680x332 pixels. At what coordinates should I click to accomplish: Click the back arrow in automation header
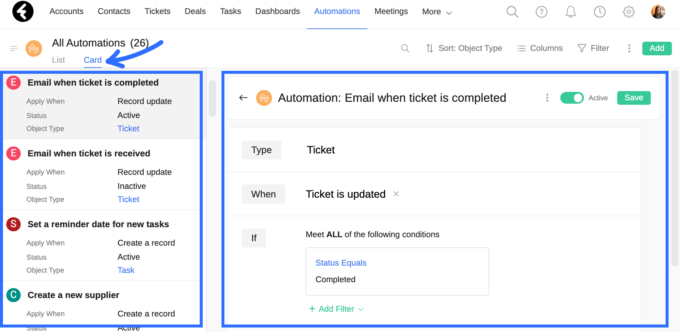[243, 98]
